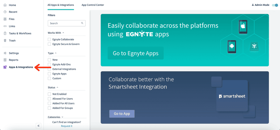Open Home in the sidebar
Screen dimensions: 280x130
(x=12, y=5)
